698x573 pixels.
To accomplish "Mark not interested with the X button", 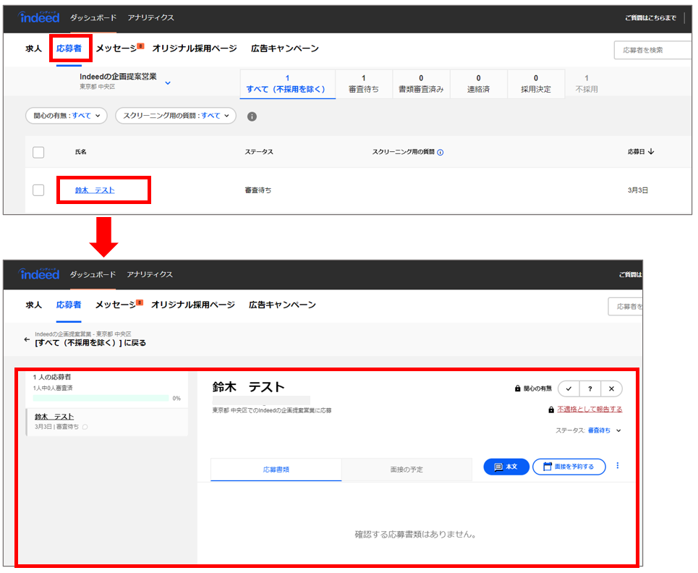I will tap(612, 389).
